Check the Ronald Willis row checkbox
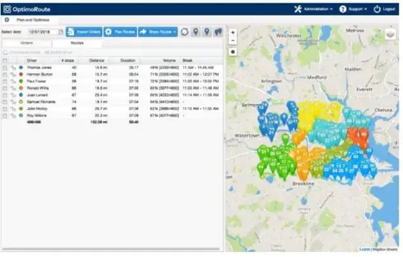 [x=5, y=88]
